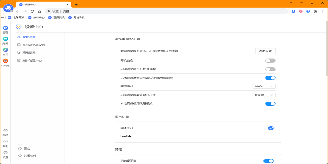The image size is (328, 164).
Task: Open the 网页缩放 percentage dropdown
Action: click(263, 86)
